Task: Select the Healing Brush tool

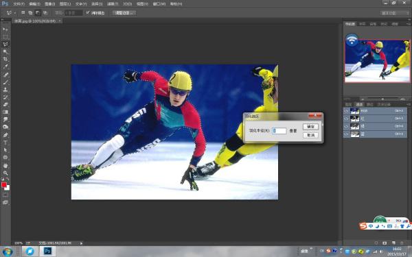Action: [x=5, y=75]
